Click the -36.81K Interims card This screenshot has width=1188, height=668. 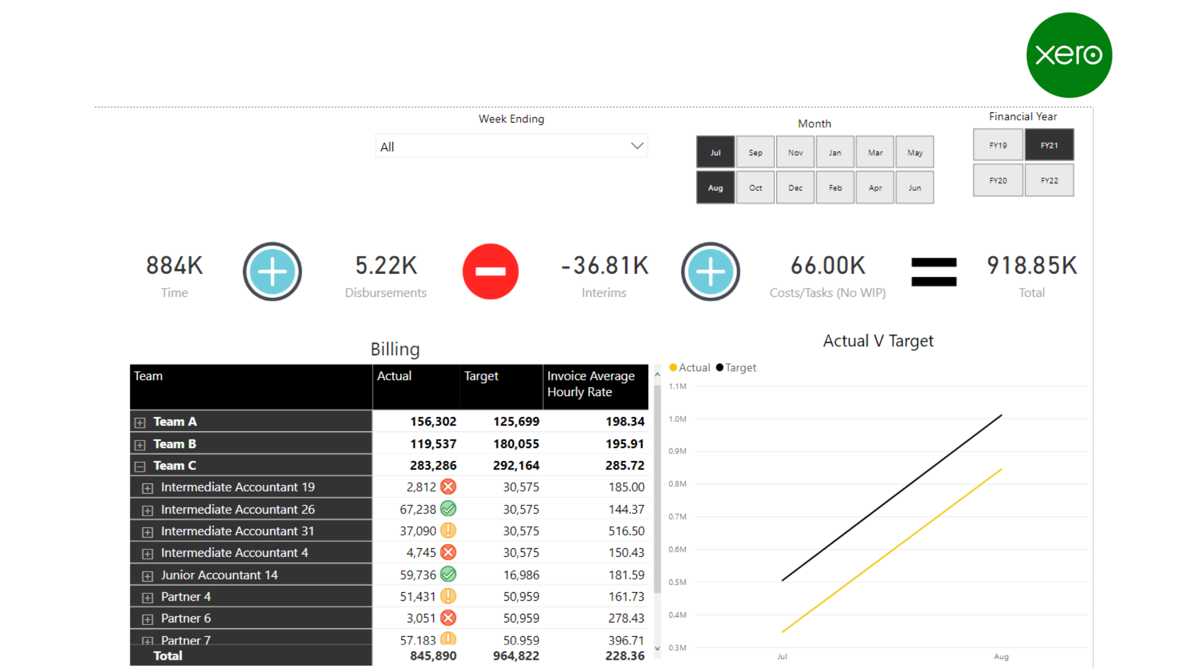pyautogui.click(x=604, y=276)
